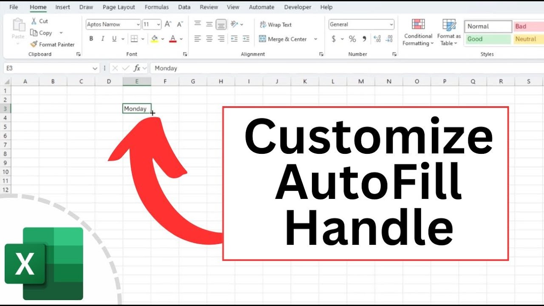544x306 pixels.
Task: Toggle Underline formatting
Action: click(114, 39)
